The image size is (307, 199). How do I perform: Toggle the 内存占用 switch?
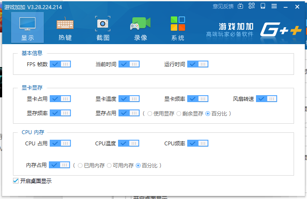(59, 165)
